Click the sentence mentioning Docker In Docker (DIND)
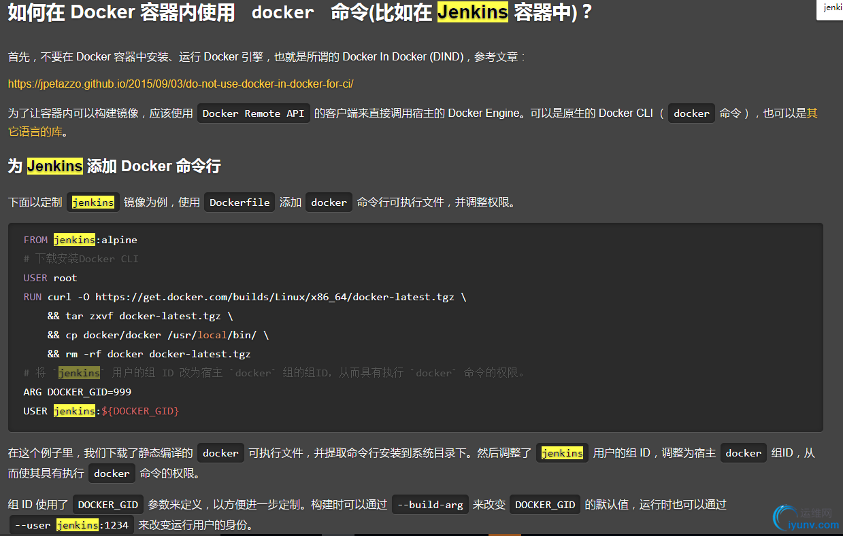The height and width of the screenshot is (536, 843). click(267, 57)
